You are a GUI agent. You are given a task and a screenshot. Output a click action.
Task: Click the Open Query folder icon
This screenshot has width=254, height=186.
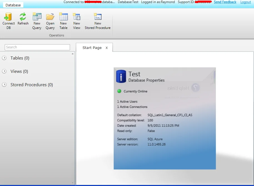(50, 17)
